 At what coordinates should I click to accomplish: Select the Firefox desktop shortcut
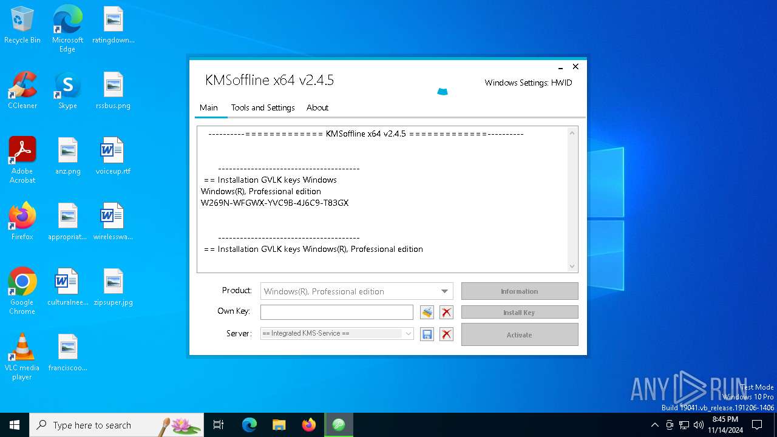pyautogui.click(x=22, y=222)
